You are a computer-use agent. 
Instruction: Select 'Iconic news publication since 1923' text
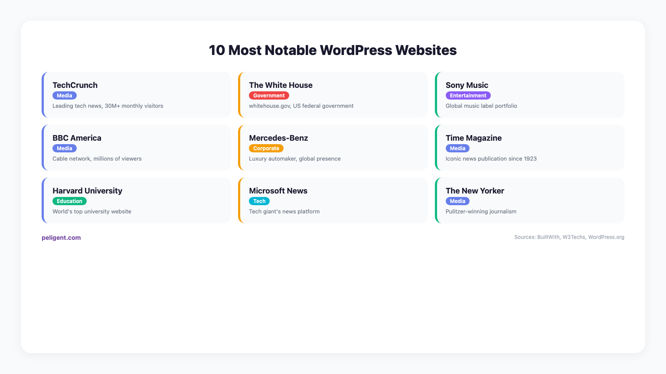click(x=491, y=159)
